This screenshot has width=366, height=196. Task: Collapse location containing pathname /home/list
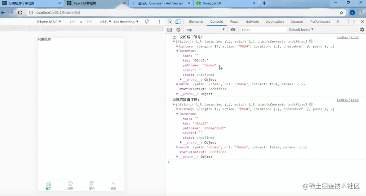177,114
